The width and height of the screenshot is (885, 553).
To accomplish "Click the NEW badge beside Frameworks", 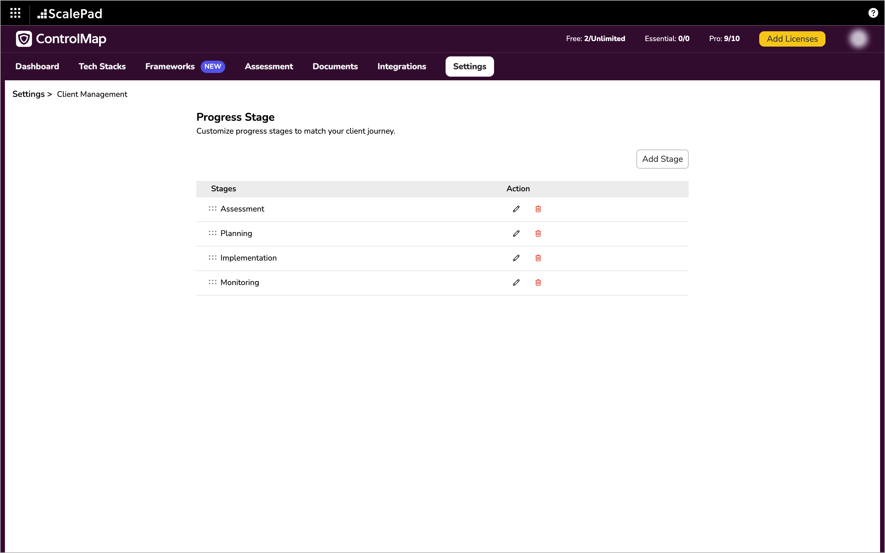I will click(x=213, y=67).
